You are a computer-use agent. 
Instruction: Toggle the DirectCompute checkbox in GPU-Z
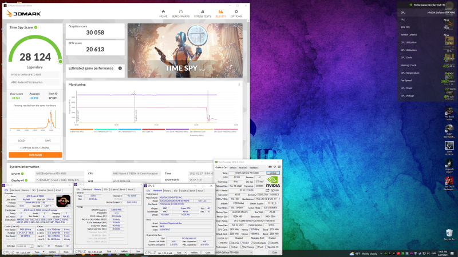coord(252,243)
